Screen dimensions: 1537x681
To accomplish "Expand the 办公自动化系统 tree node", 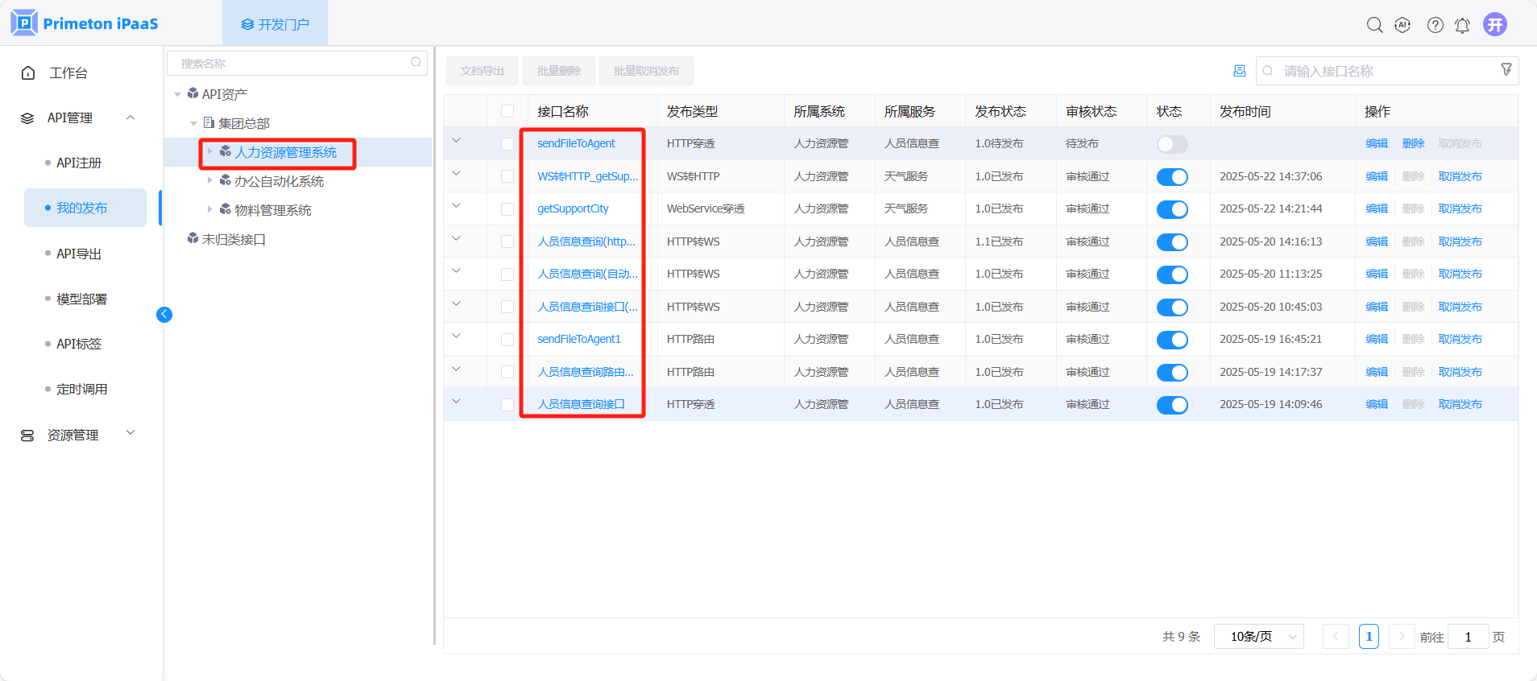I will [210, 180].
